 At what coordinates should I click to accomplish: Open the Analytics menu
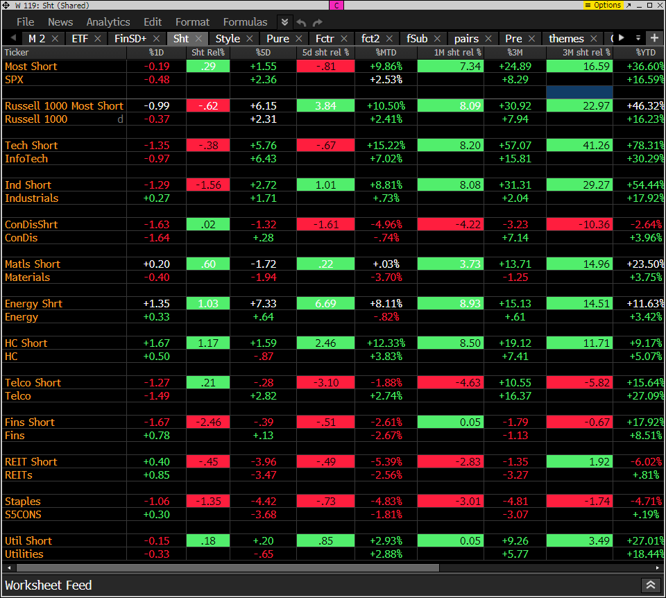point(108,22)
